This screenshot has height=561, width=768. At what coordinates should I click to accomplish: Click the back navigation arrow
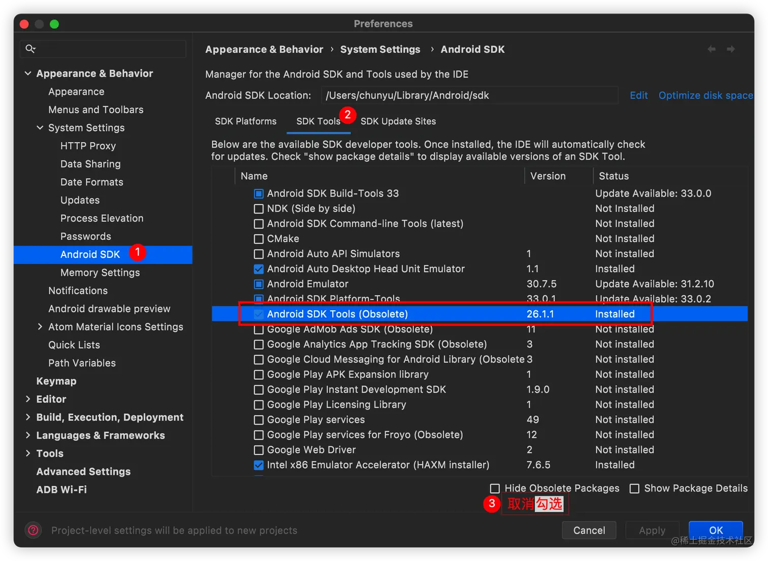pos(712,49)
